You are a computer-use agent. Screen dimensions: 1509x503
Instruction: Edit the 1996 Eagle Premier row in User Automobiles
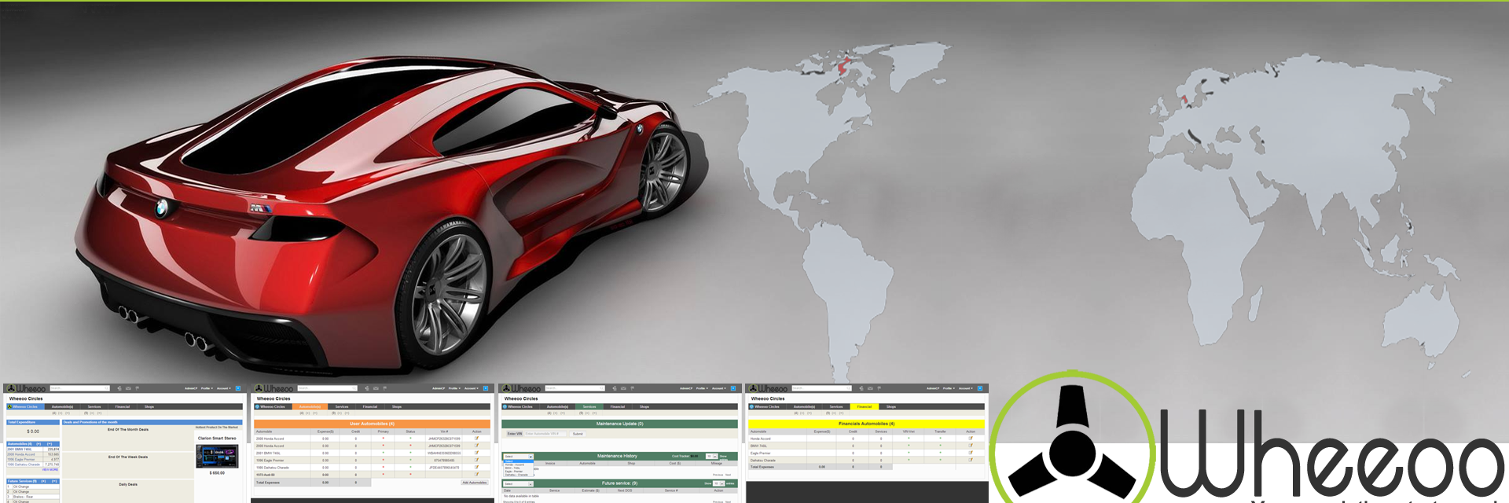pyautogui.click(x=476, y=460)
